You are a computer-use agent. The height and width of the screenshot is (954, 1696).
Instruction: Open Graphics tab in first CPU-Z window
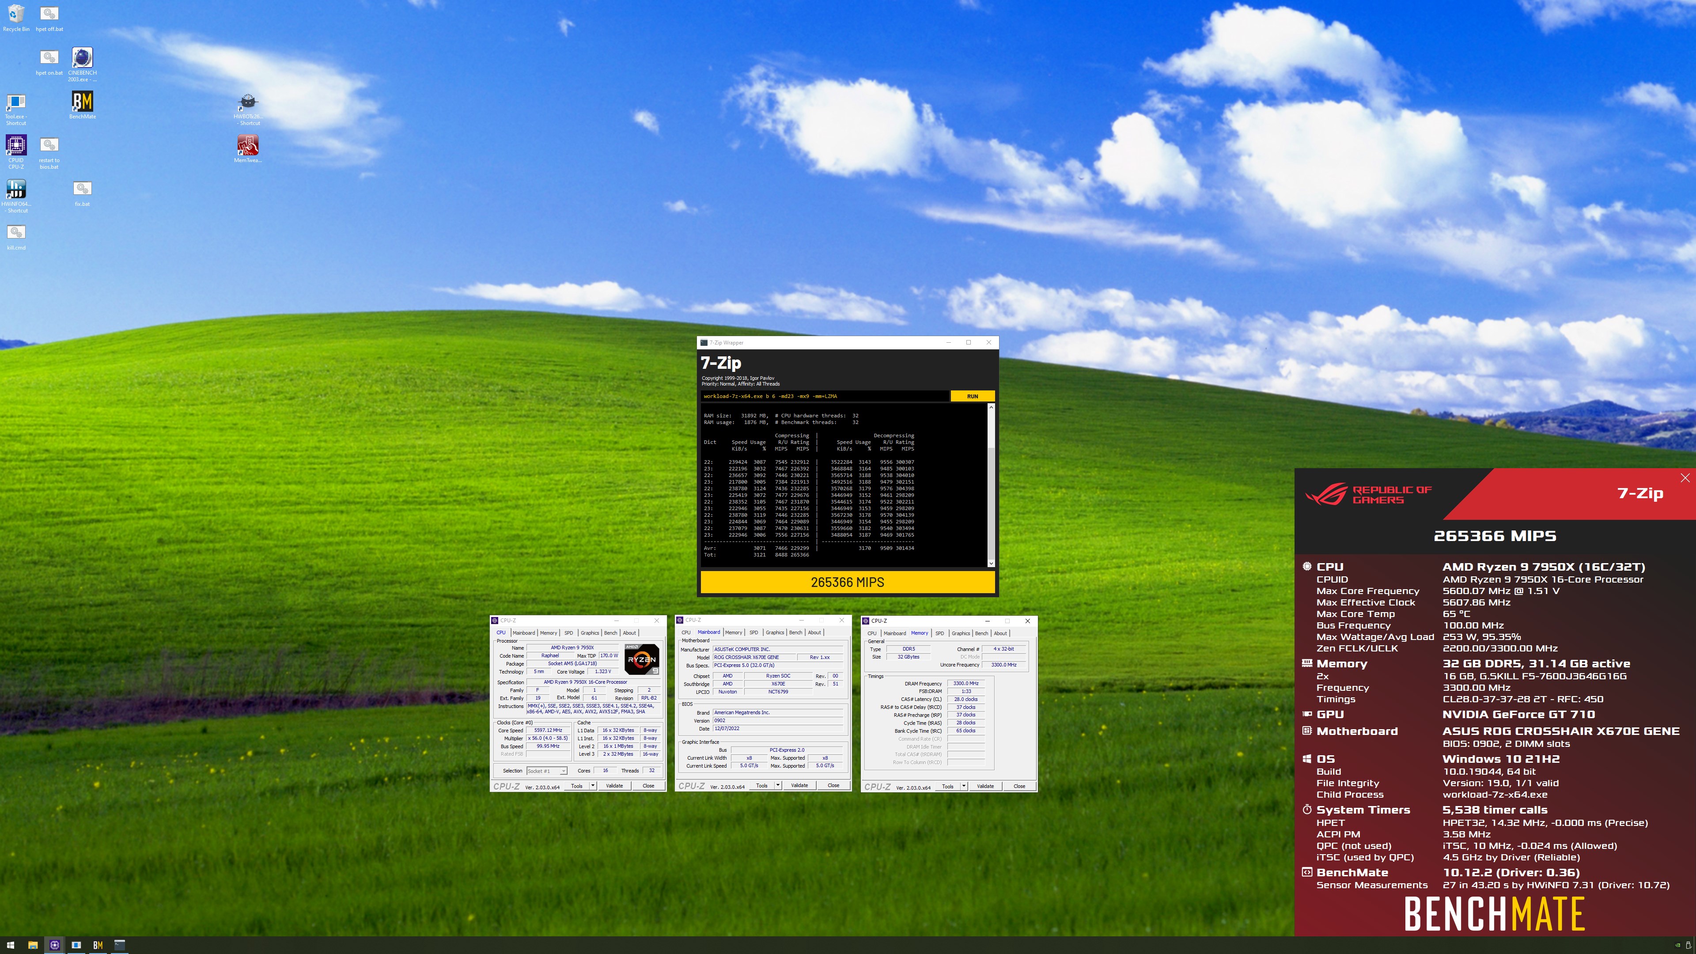pyautogui.click(x=590, y=633)
